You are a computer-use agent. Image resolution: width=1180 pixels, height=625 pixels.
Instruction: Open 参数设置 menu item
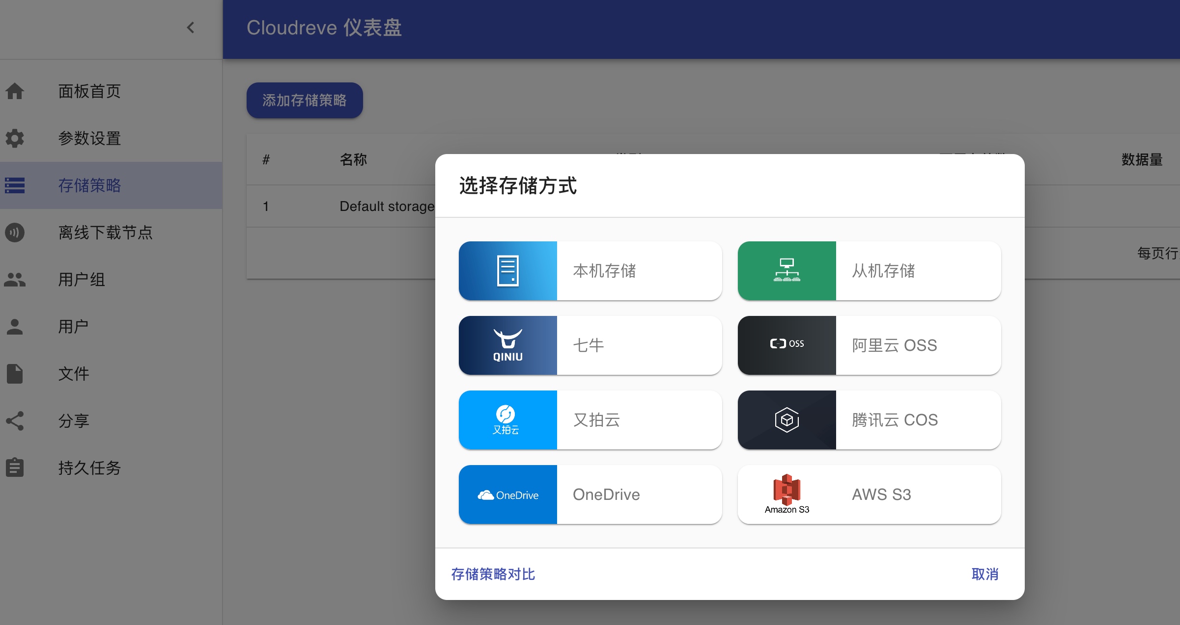(111, 138)
